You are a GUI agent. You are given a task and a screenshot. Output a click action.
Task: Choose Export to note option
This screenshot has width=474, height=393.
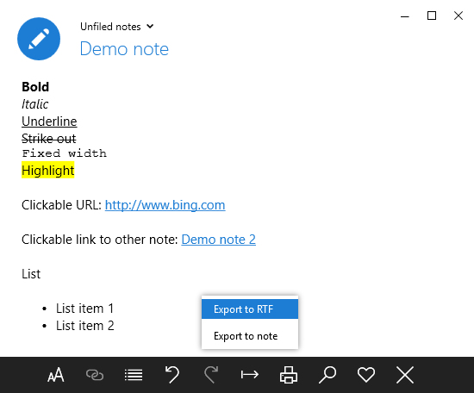tap(250, 336)
